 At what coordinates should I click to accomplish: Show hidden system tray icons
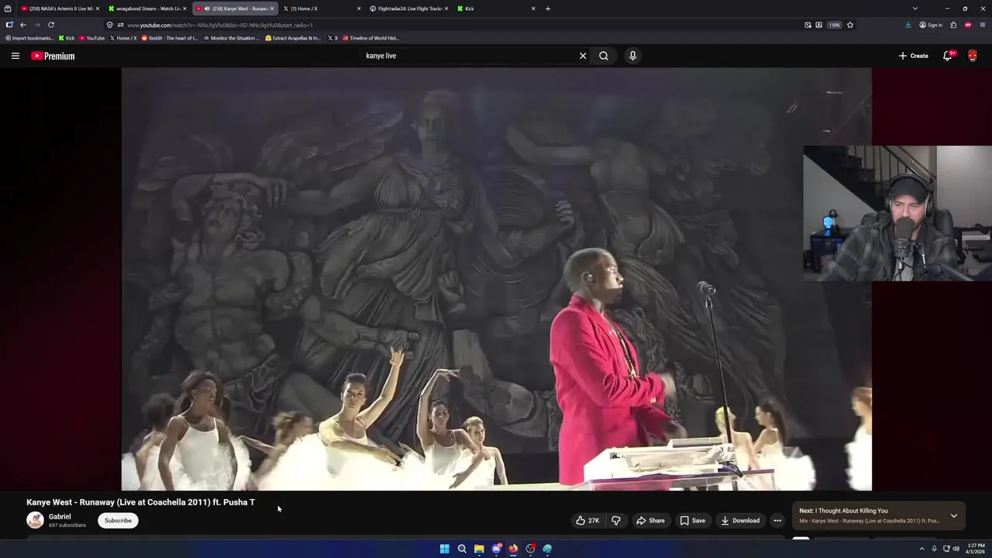coord(921,549)
